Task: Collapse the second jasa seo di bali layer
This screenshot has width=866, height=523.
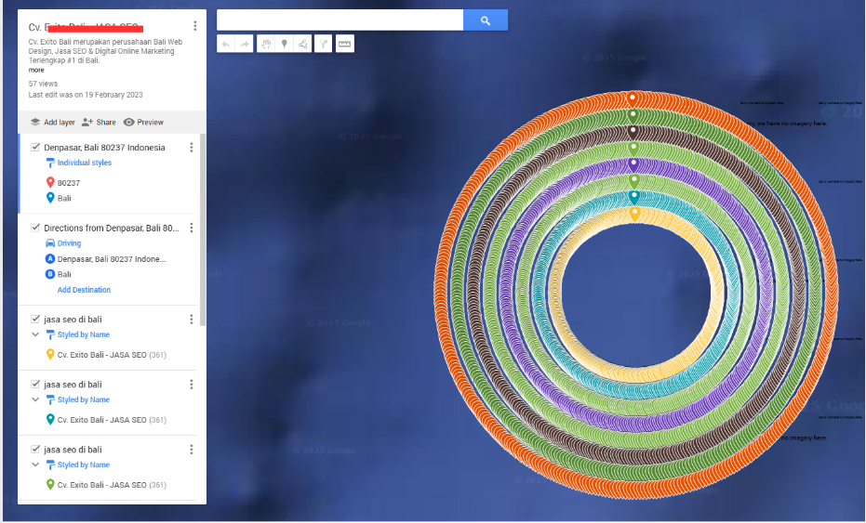Action: click(35, 399)
